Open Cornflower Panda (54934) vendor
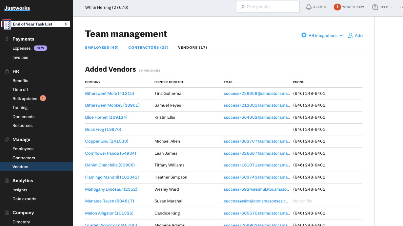Screen dimensions: 403x226 [x=111, y=153]
